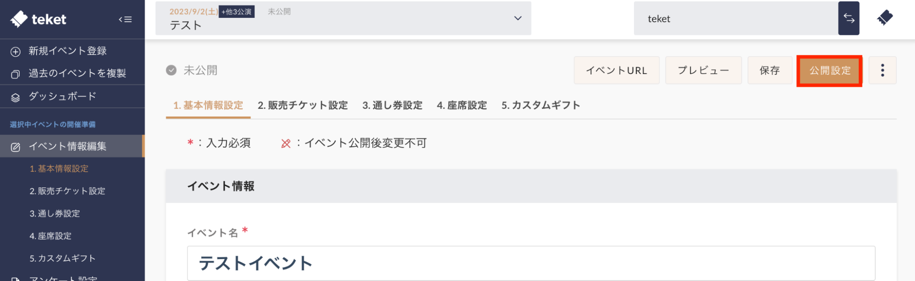The width and height of the screenshot is (915, 281).
Task: Click the 公開設定 button
Action: pos(829,71)
